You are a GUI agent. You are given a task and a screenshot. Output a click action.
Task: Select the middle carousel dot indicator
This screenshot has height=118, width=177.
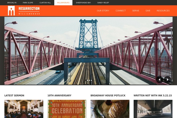pyautogui.click(x=89, y=80)
